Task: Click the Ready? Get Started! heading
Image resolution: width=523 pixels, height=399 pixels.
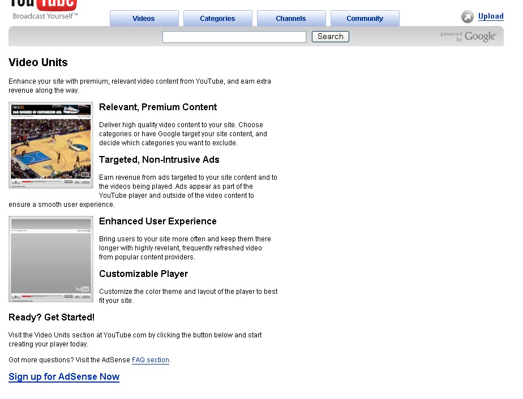Action: point(52,317)
